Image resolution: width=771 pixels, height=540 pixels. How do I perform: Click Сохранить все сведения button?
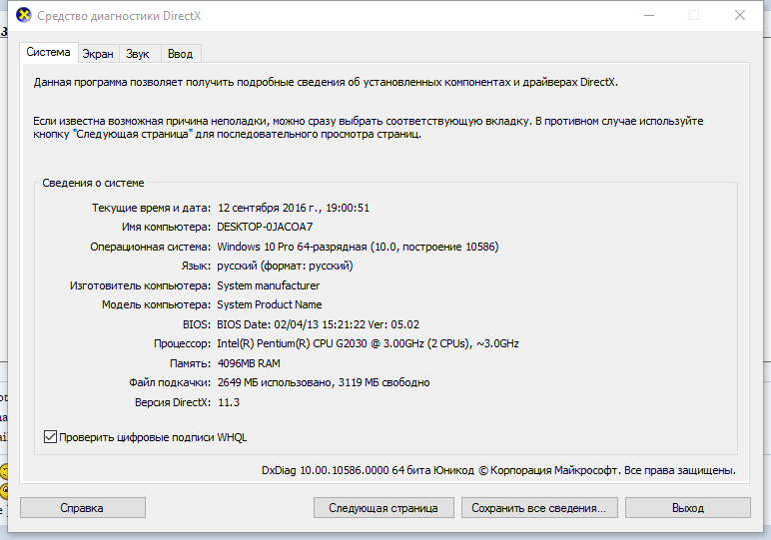[538, 508]
